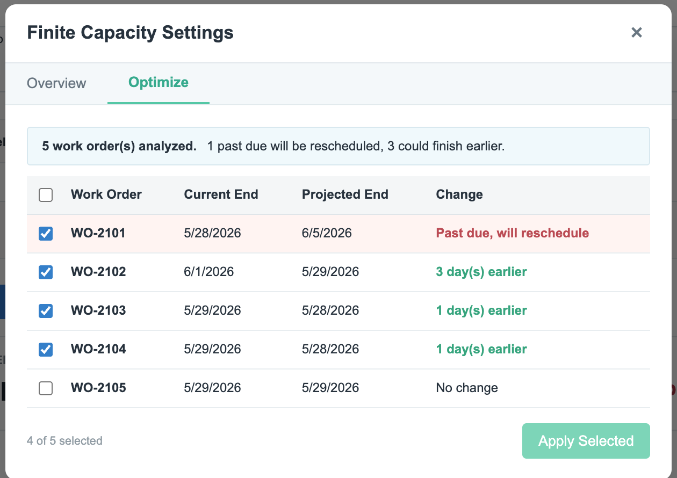Click WO-2103's '1 day(s) earlier' text
This screenshot has width=677, height=478.
481,310
